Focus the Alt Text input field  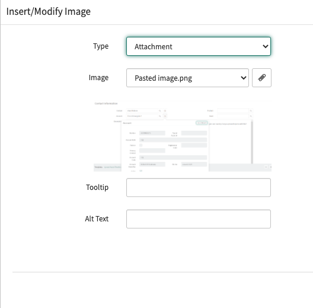coord(199,219)
